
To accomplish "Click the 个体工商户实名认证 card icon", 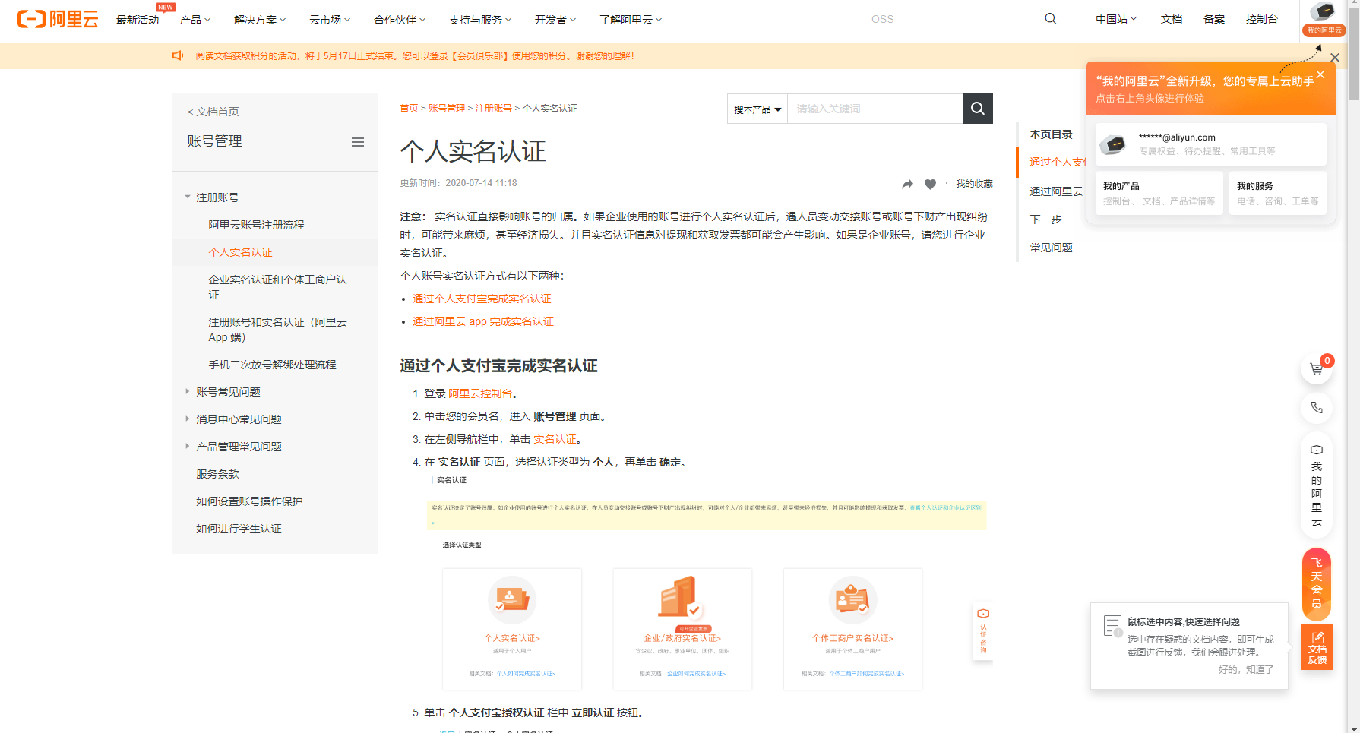I will (x=852, y=600).
